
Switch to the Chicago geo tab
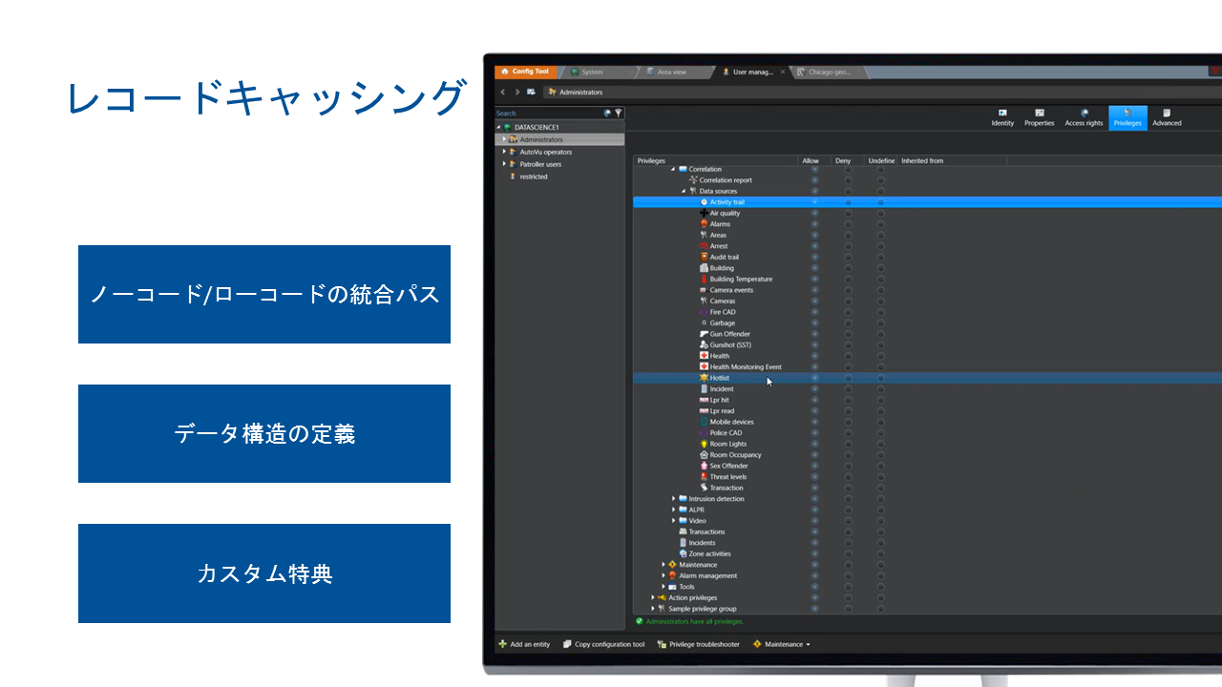click(x=830, y=72)
